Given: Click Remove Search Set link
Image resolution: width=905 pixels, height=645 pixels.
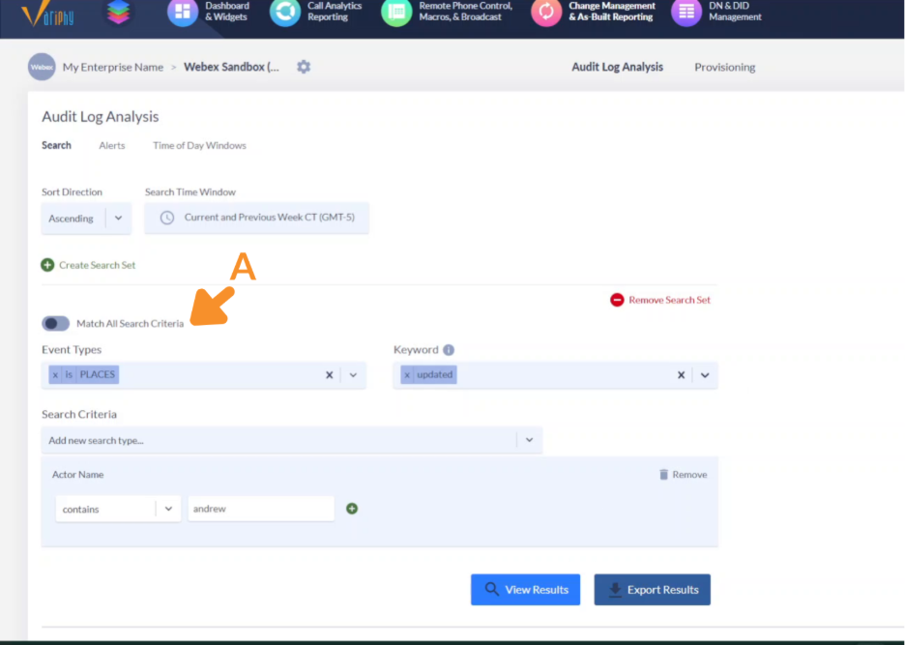Looking at the screenshot, I should (x=669, y=300).
